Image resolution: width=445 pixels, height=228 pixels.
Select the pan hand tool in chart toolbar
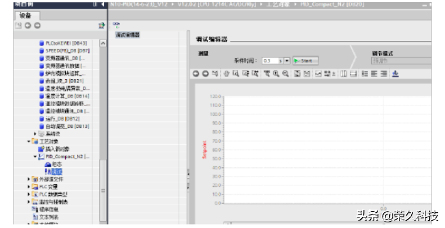click(x=226, y=74)
